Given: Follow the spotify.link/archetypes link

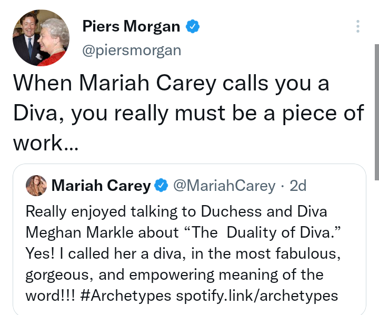Looking at the screenshot, I should [256, 295].
